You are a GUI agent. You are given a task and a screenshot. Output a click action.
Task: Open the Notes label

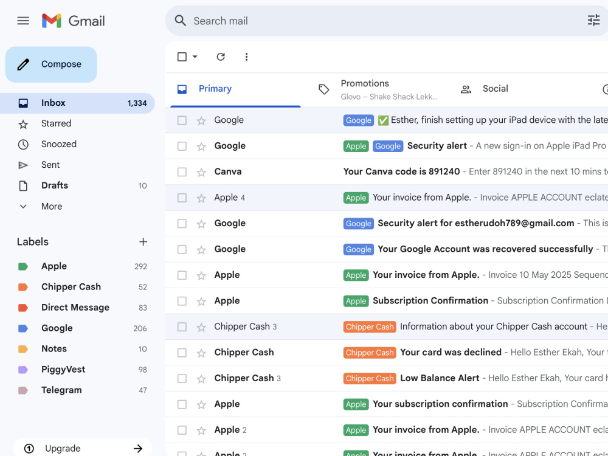pos(78,349)
